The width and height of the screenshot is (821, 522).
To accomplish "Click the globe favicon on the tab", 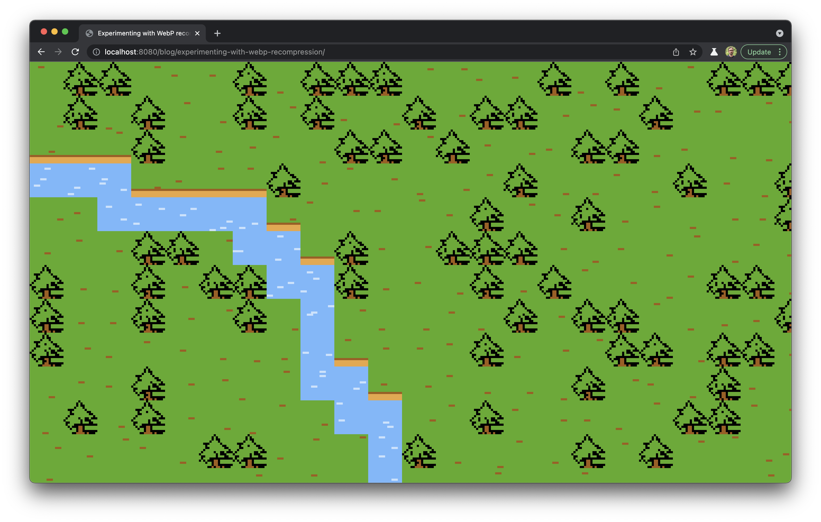I will point(89,33).
